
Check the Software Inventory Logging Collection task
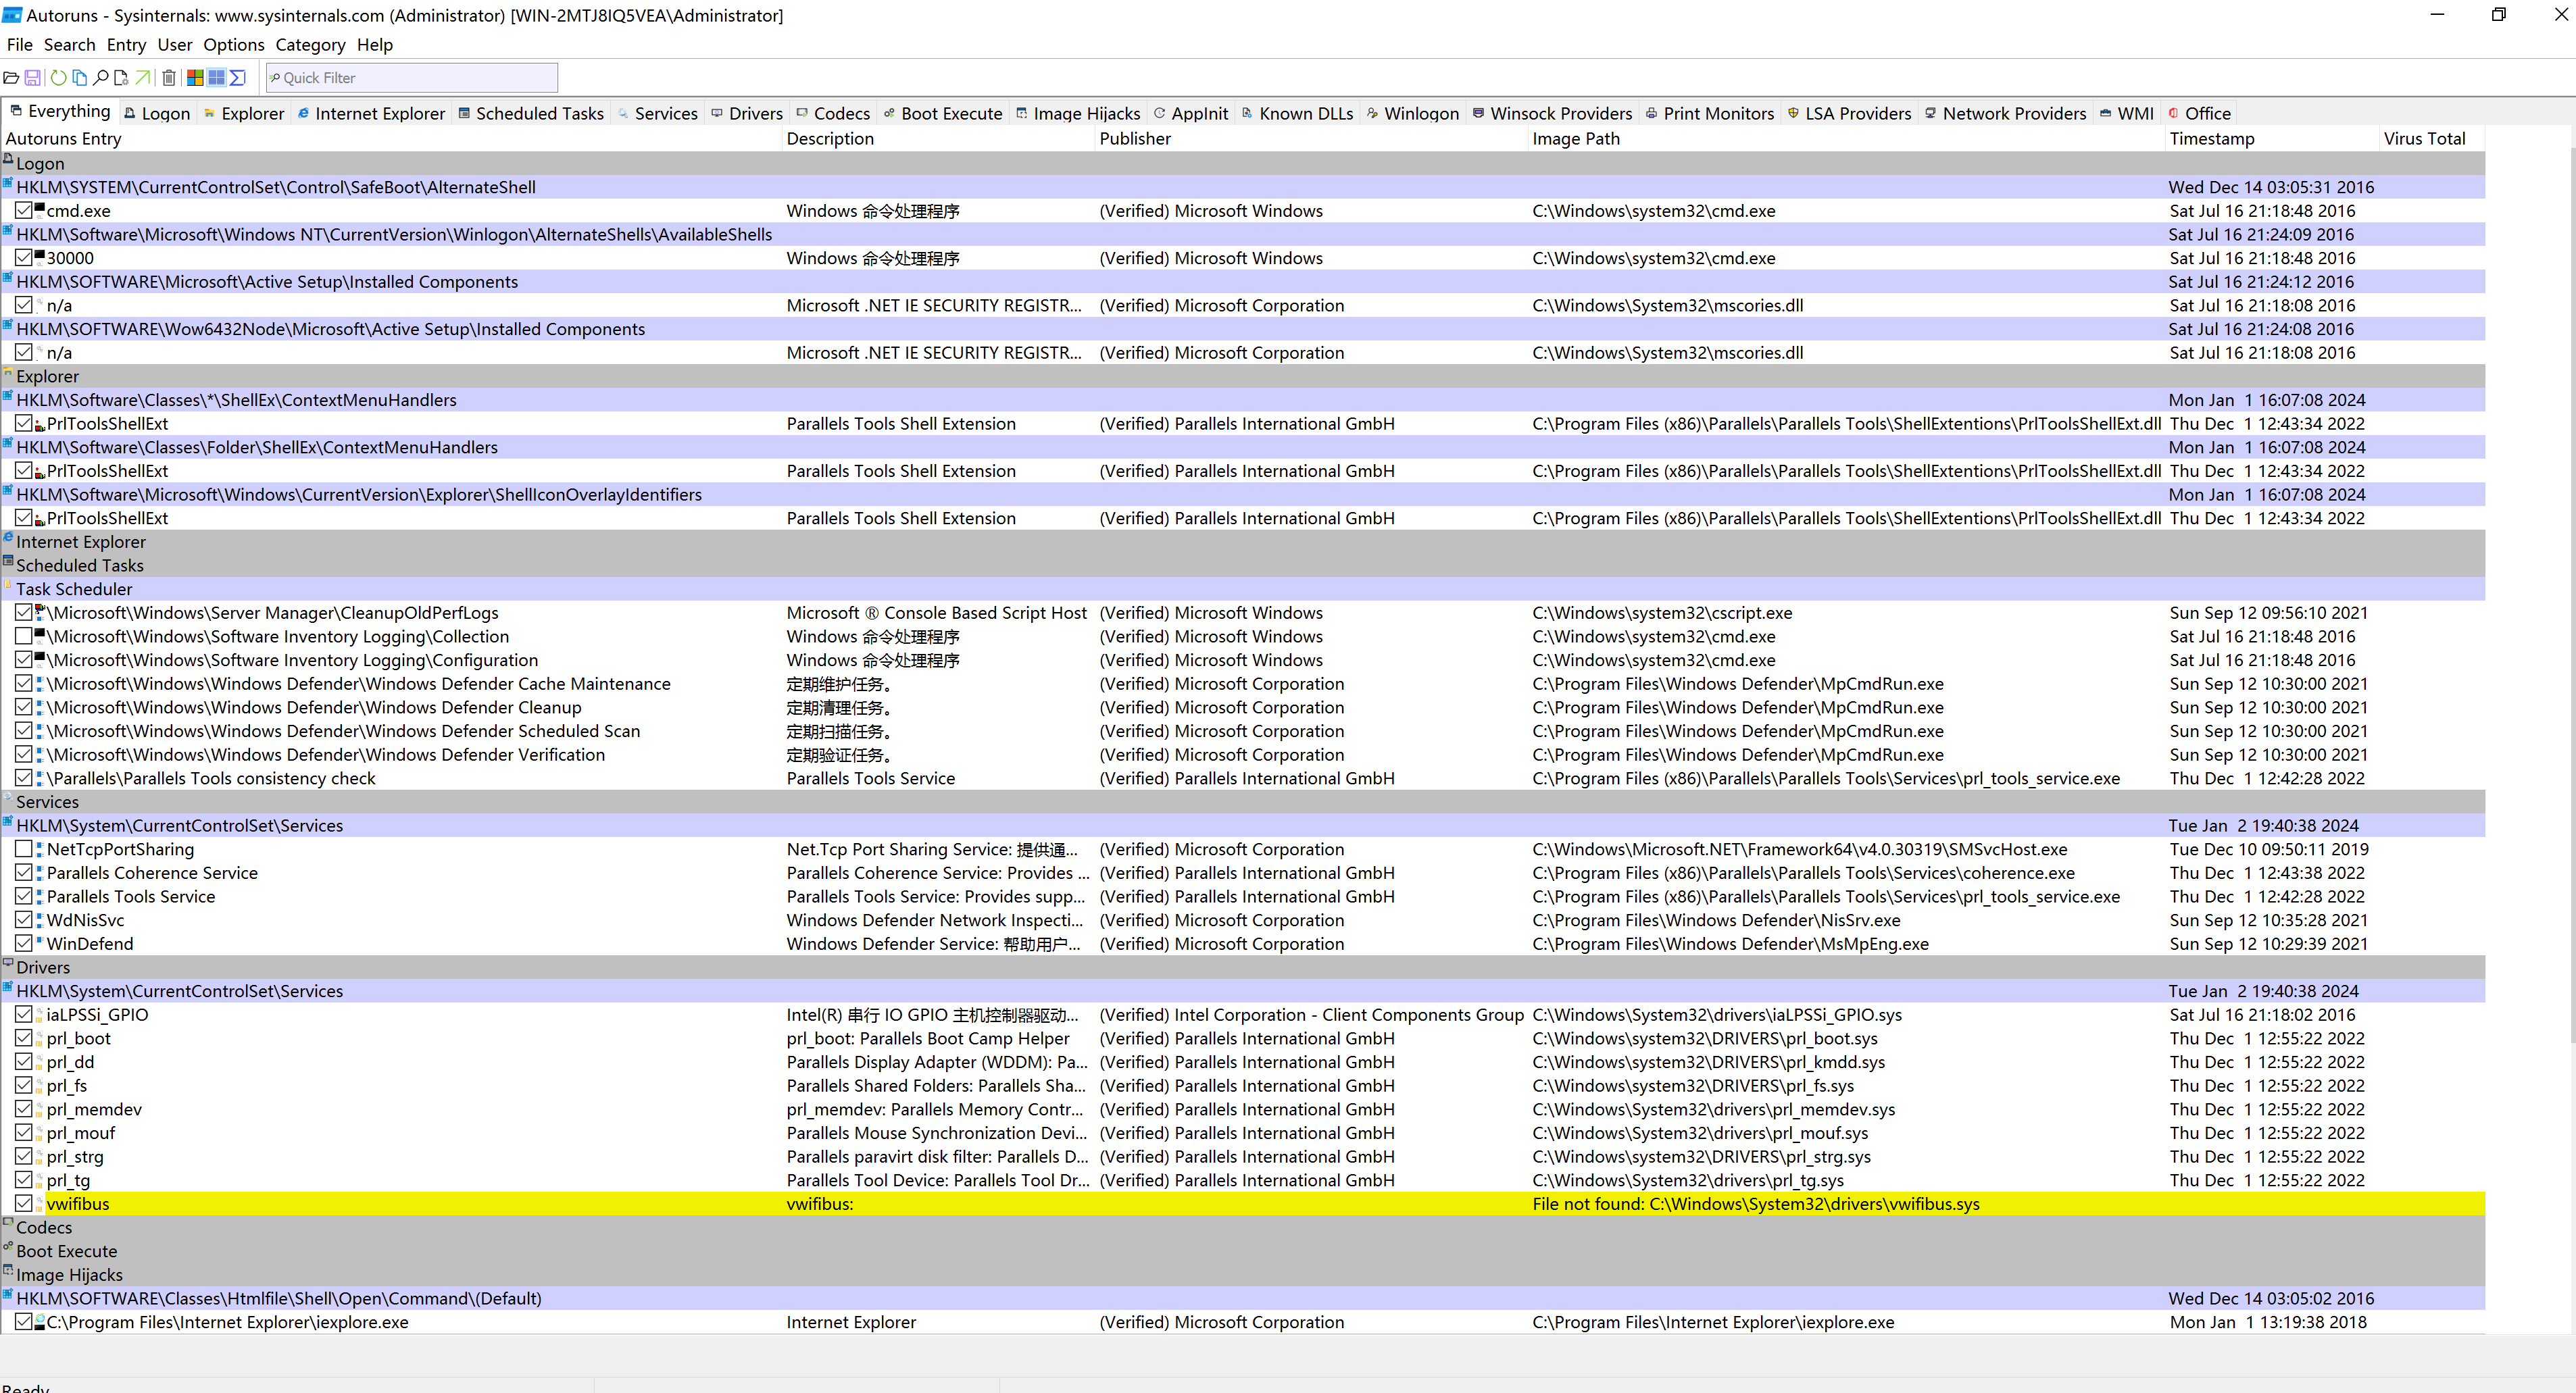point(24,636)
